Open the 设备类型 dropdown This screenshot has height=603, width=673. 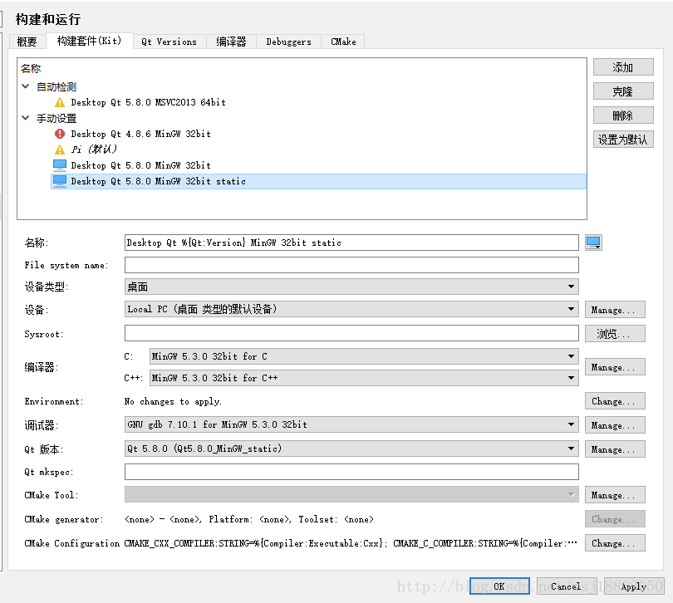tap(351, 287)
